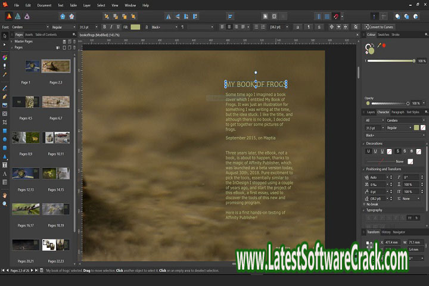Click the bulleted list icon

(256, 27)
